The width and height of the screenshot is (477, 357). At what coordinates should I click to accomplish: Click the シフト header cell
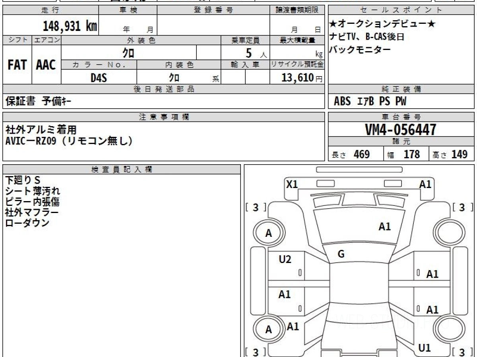point(17,40)
